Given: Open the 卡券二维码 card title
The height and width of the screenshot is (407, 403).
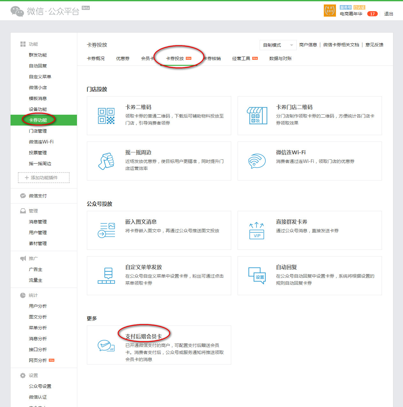Looking at the screenshot, I should (x=138, y=107).
